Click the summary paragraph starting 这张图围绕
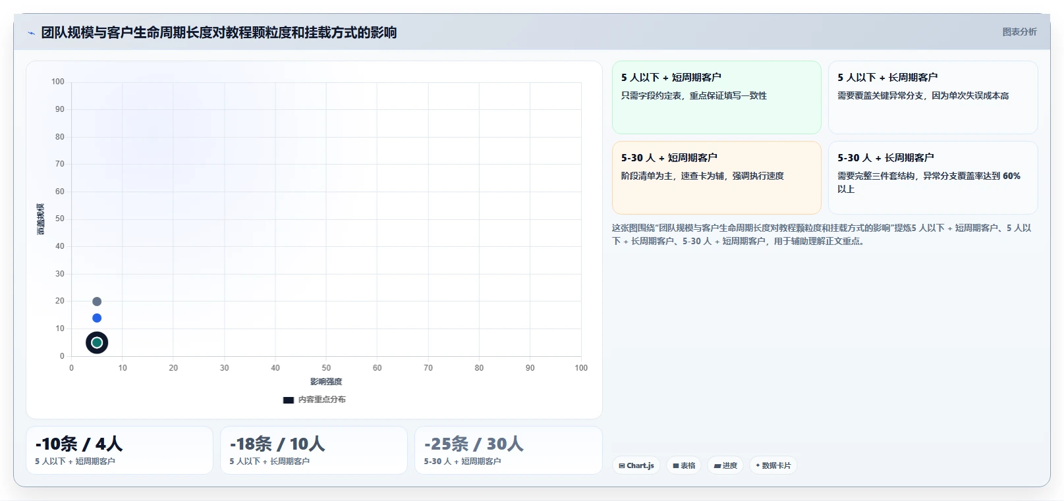Screen dimensions: 1064x501 [822, 234]
